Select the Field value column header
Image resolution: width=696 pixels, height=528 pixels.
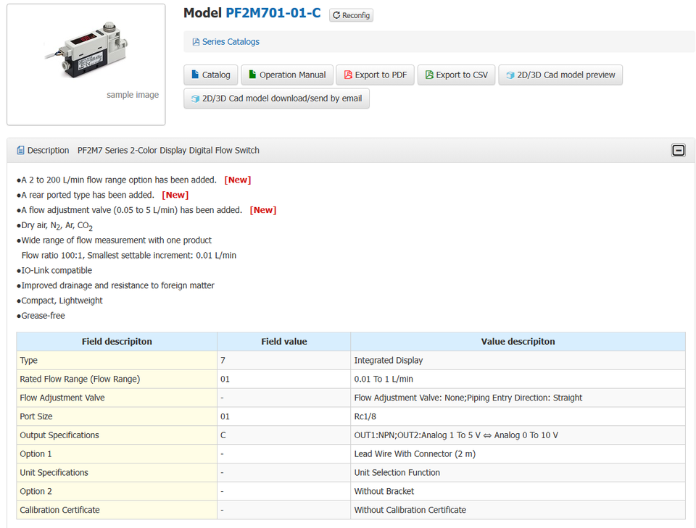[283, 342]
